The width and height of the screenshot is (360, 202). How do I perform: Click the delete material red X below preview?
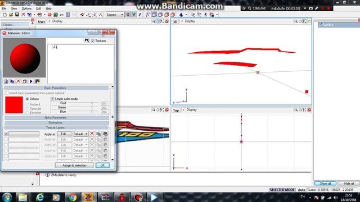(19, 81)
